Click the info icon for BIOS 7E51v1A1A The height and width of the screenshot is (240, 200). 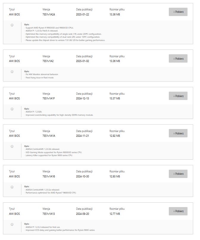[x=12, y=146]
